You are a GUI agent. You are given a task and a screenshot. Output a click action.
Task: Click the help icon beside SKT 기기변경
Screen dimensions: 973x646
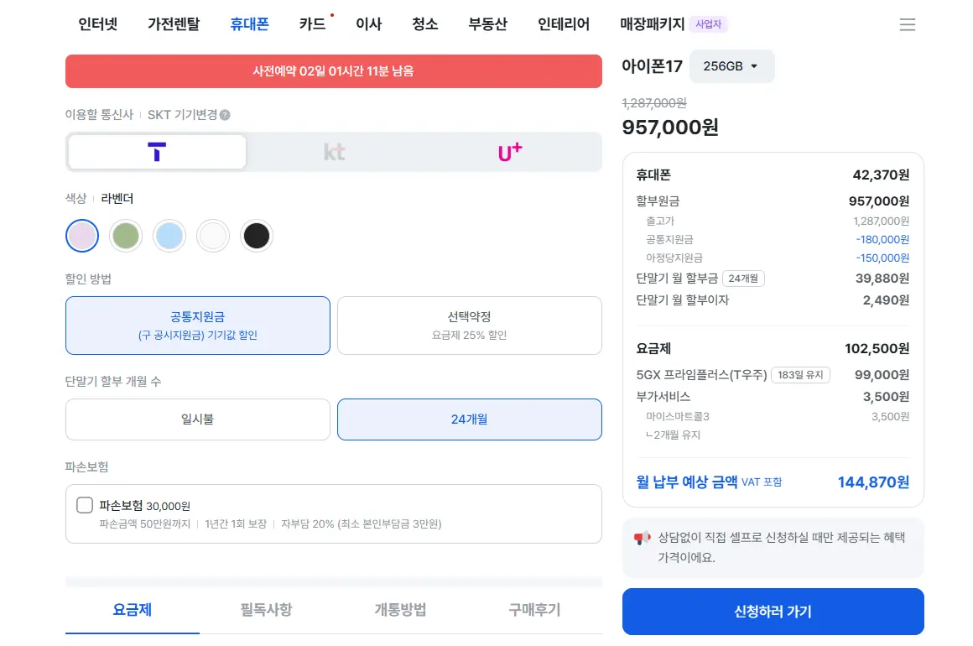(x=225, y=115)
